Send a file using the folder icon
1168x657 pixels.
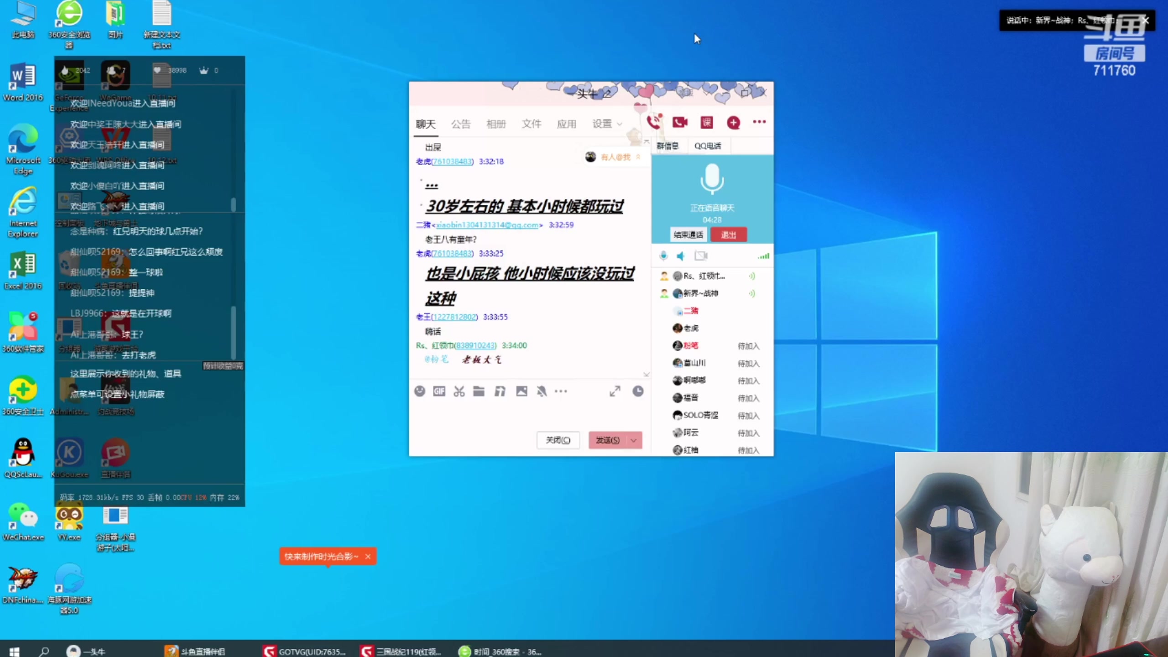tap(479, 391)
